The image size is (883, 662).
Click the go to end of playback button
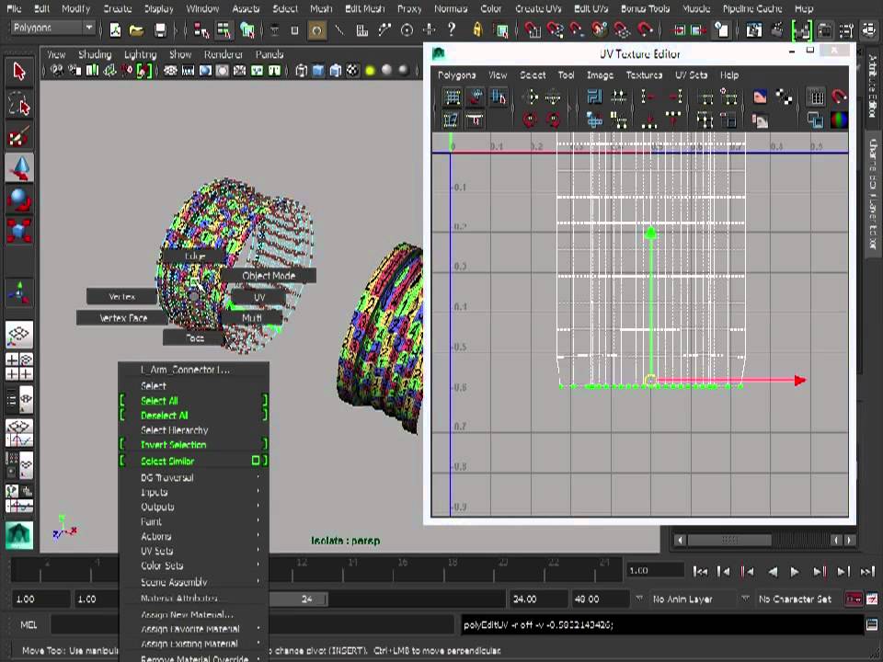[867, 572]
